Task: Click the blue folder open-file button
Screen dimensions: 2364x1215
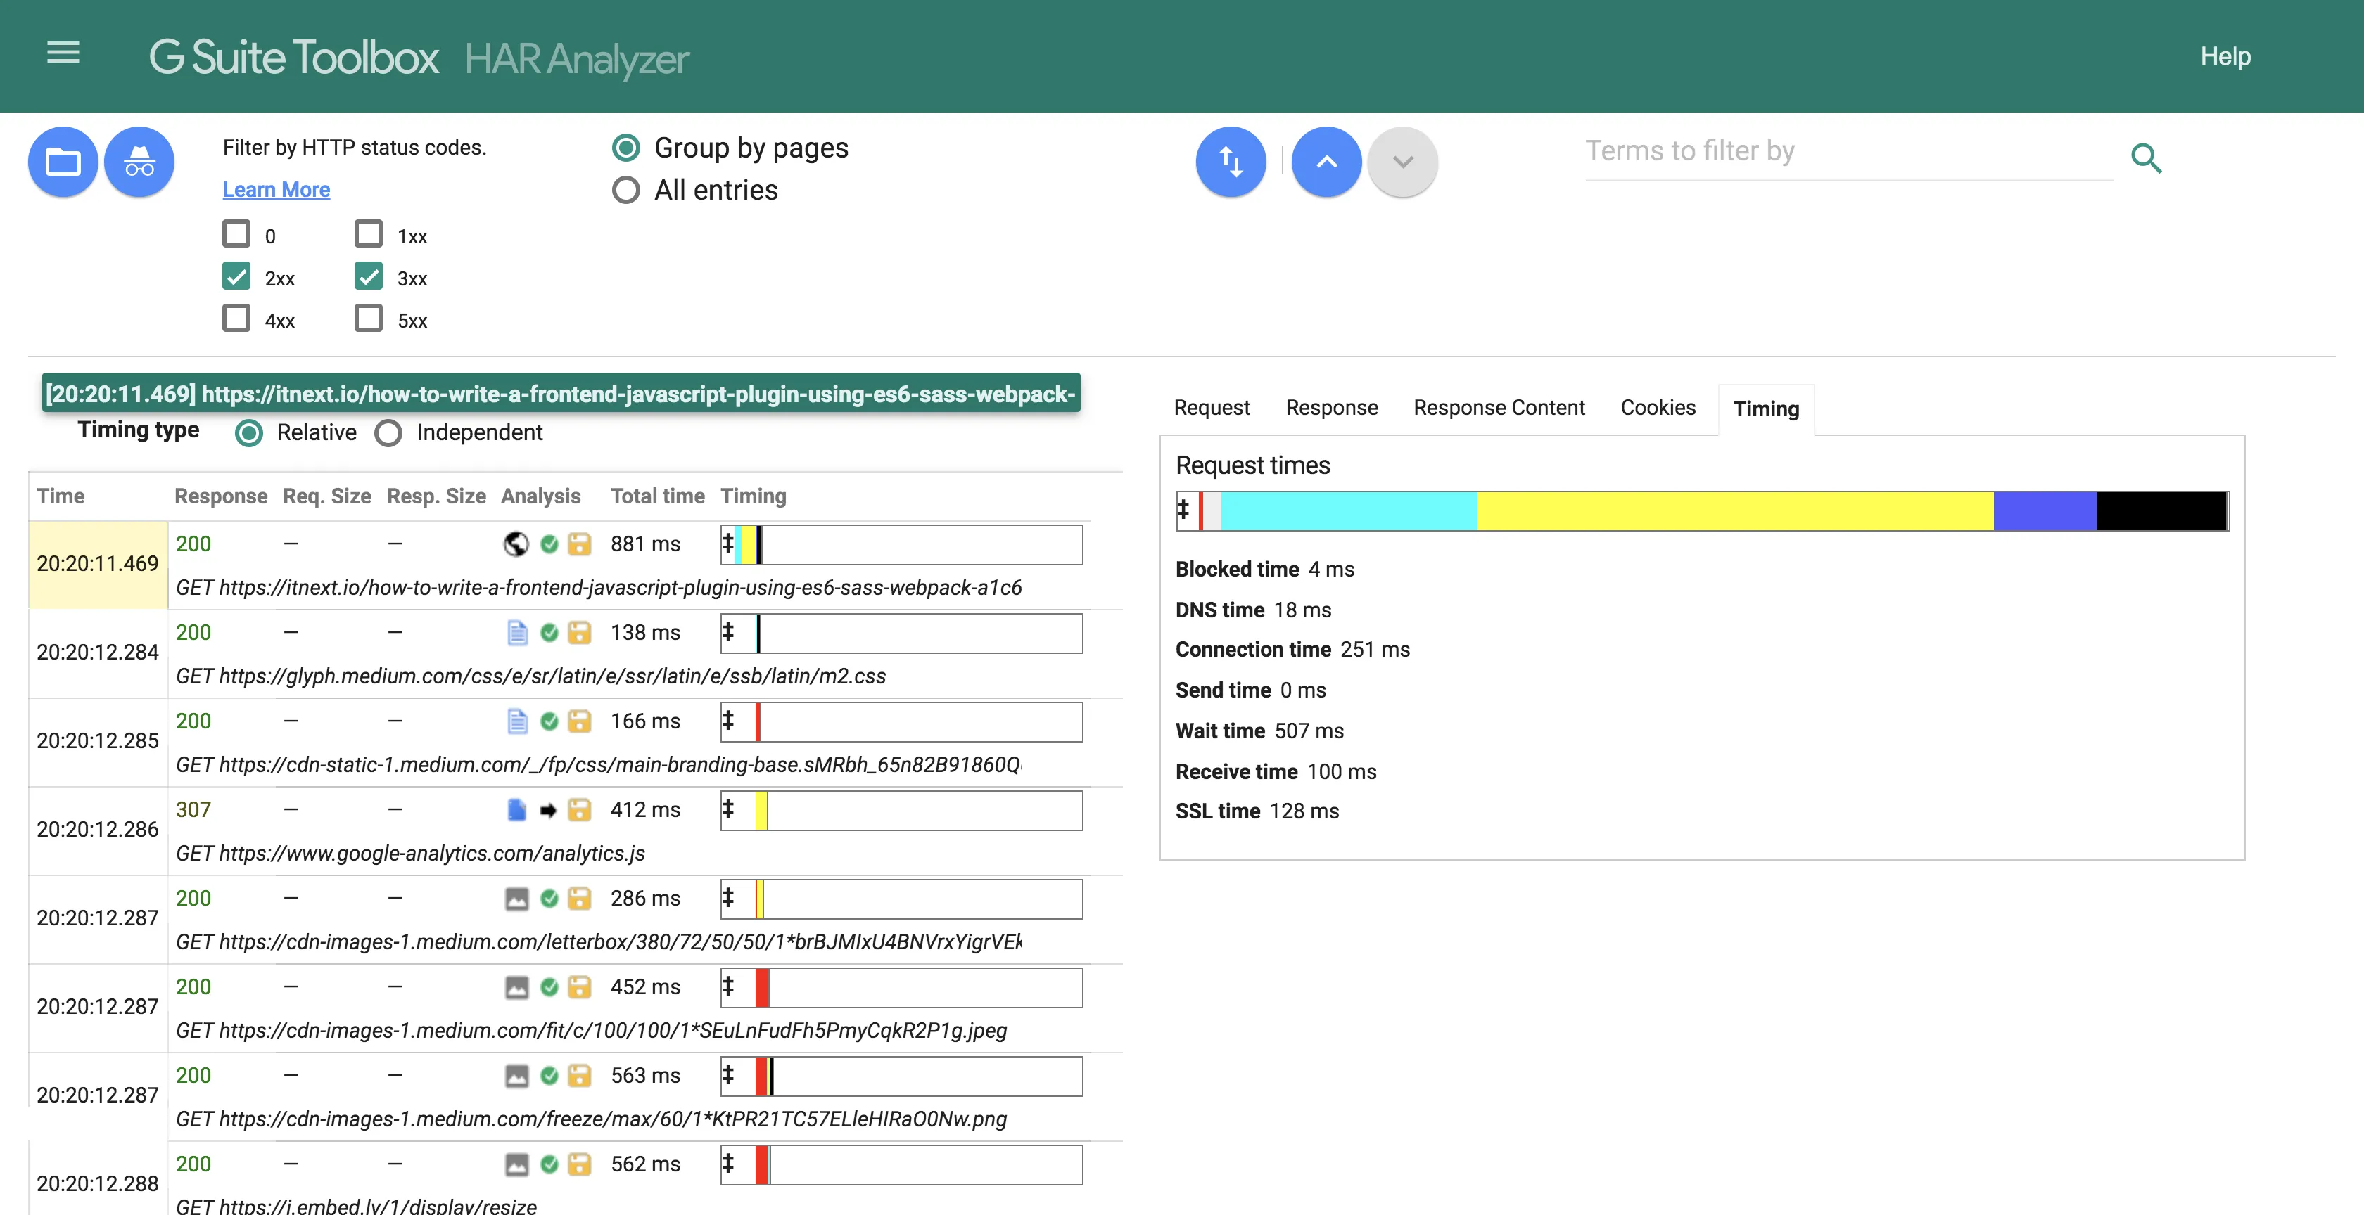Action: coord(63,162)
